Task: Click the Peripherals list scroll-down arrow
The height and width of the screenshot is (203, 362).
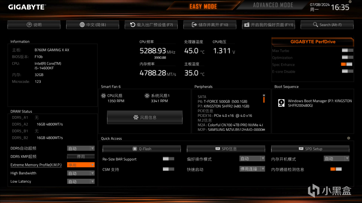Action: click(x=264, y=130)
